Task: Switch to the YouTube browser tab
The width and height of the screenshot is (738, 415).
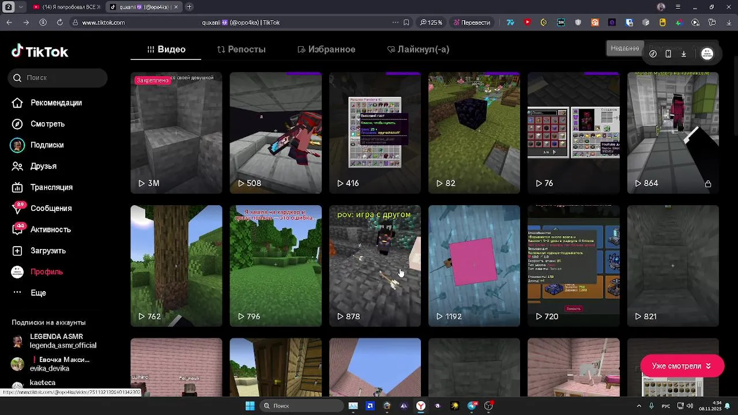Action: tap(66, 7)
